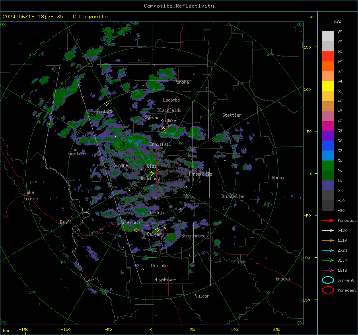Click the green 31JP arrow icon
Screen dimensions: 358x335
coord(328,260)
